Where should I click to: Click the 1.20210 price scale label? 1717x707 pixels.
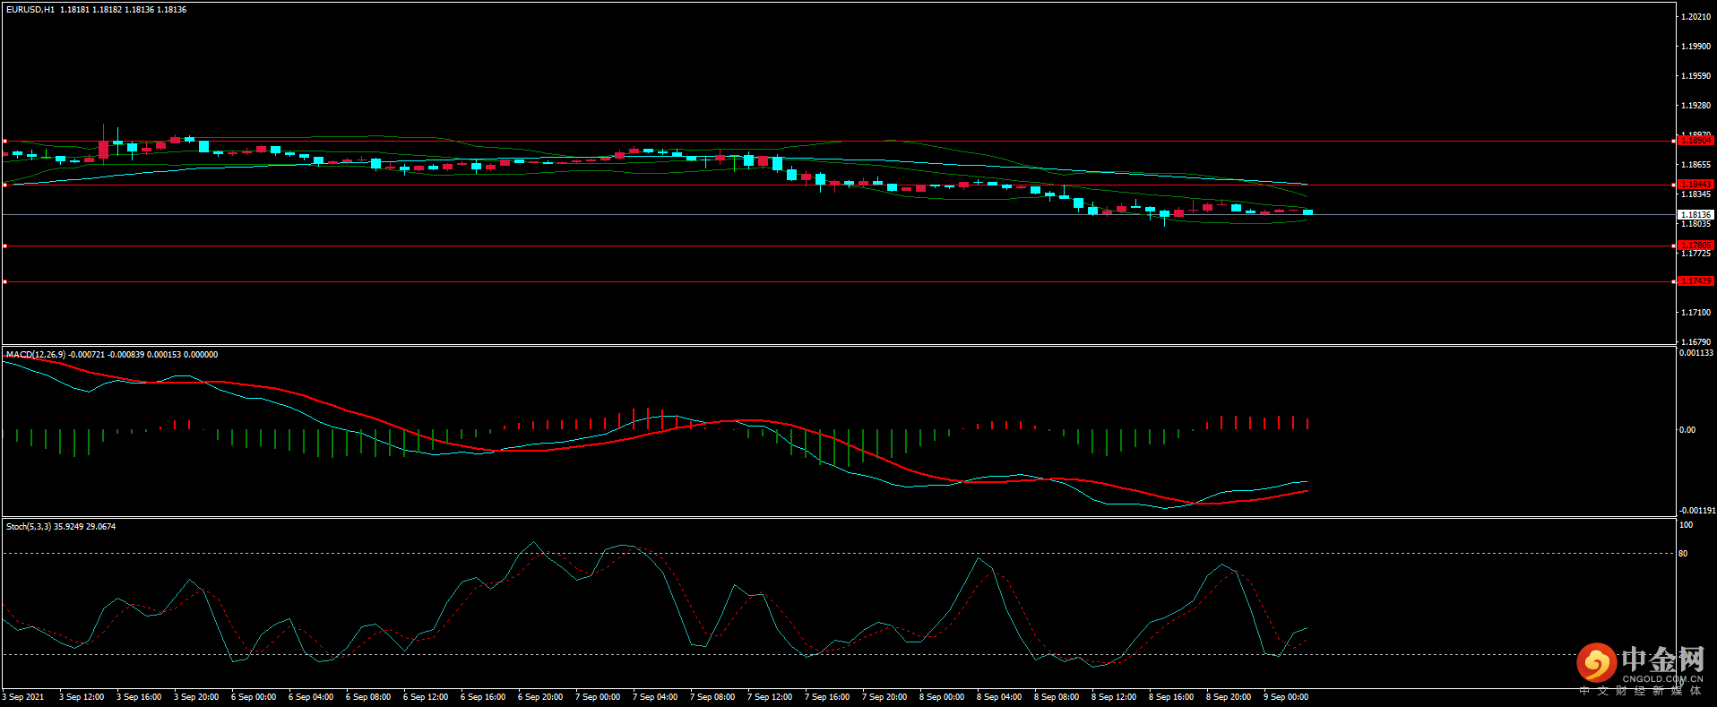(x=1695, y=17)
